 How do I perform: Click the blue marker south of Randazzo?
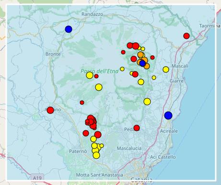click(69, 29)
